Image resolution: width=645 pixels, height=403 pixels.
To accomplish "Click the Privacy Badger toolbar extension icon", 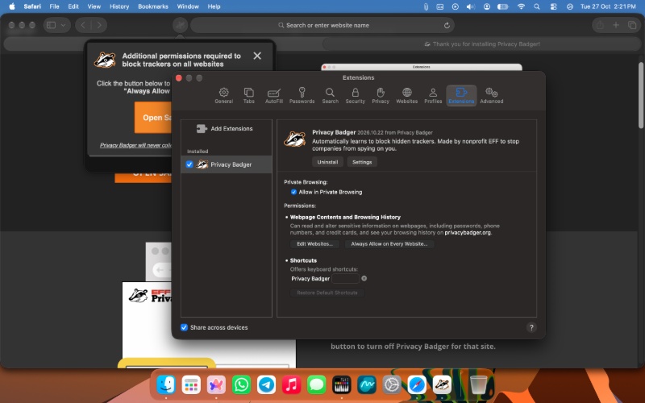I will tap(180, 25).
